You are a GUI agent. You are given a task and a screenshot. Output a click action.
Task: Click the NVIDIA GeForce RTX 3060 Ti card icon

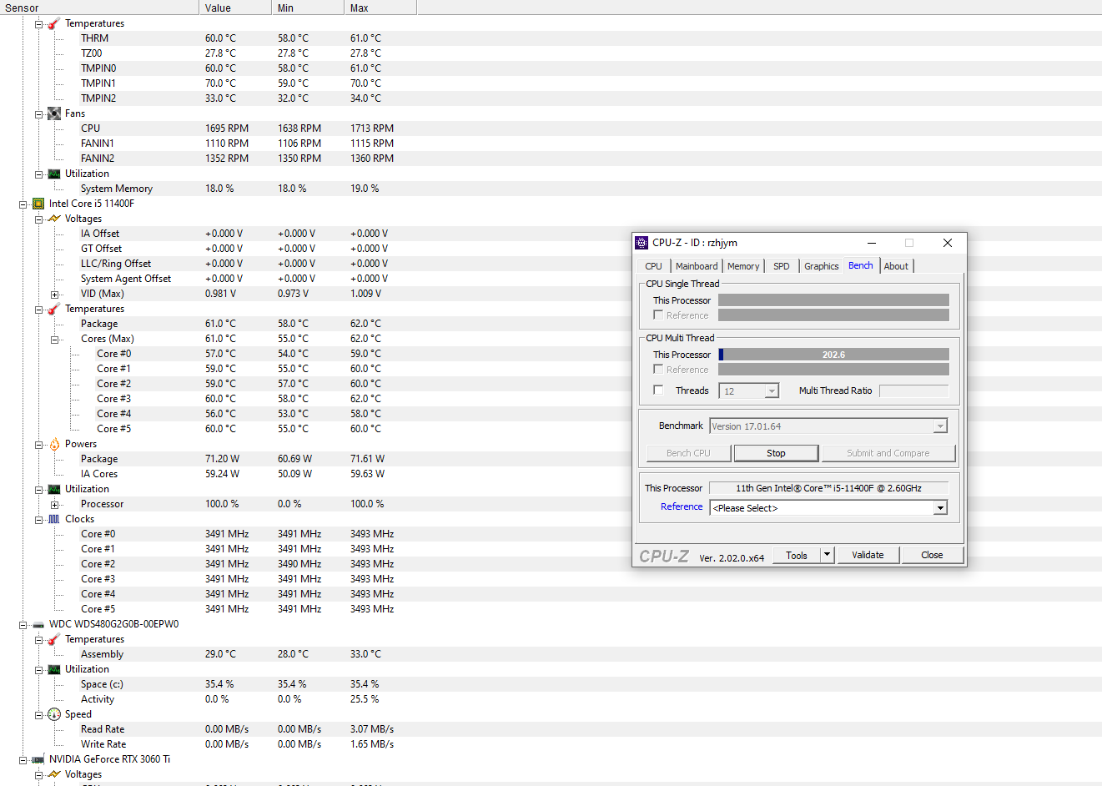pos(38,759)
